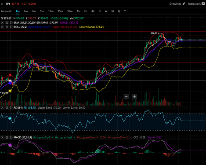Switch interval to 5m
The height and width of the screenshot is (165, 206).
pyautogui.click(x=42, y=11)
